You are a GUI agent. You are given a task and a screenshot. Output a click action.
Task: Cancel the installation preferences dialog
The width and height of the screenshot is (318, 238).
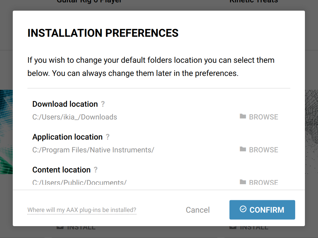[198, 210]
